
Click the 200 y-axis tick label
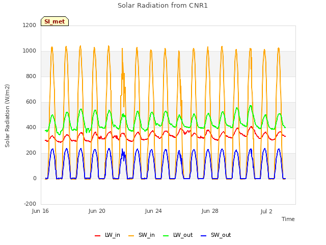(x=31, y=153)
